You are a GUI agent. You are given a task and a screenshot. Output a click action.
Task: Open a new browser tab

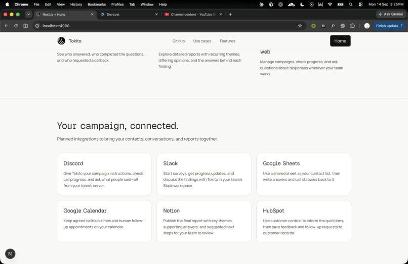[x=230, y=14]
